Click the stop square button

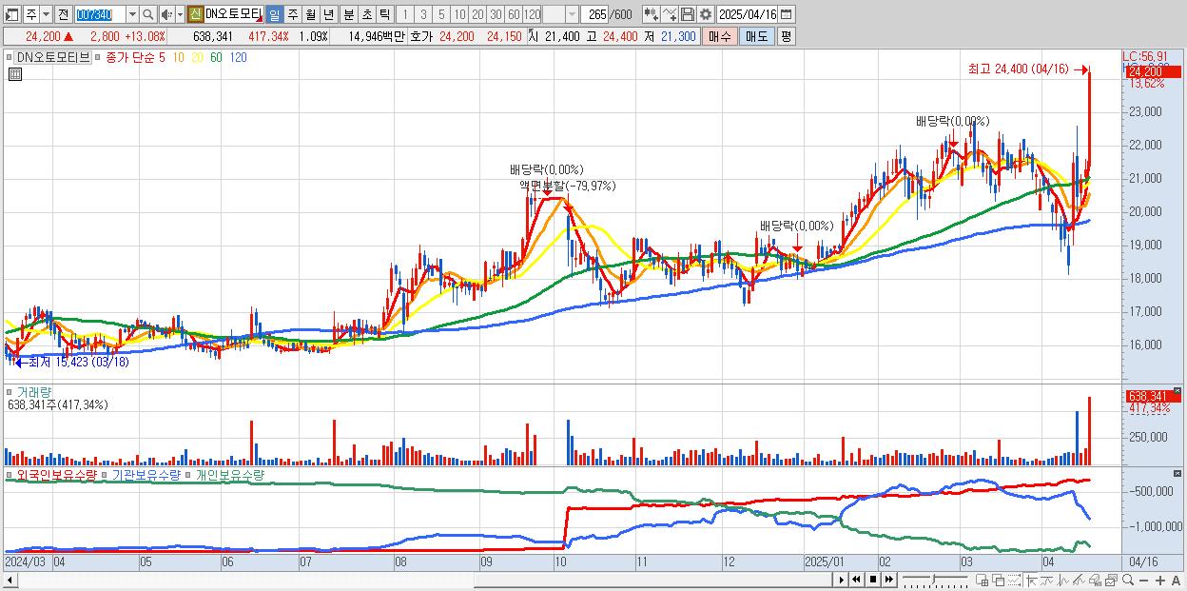[873, 580]
